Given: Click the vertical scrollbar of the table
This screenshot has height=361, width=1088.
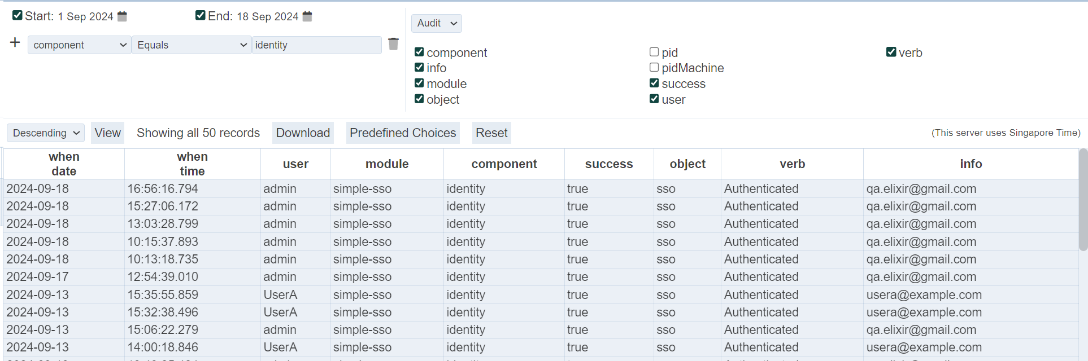Looking at the screenshot, I should (x=1082, y=199).
